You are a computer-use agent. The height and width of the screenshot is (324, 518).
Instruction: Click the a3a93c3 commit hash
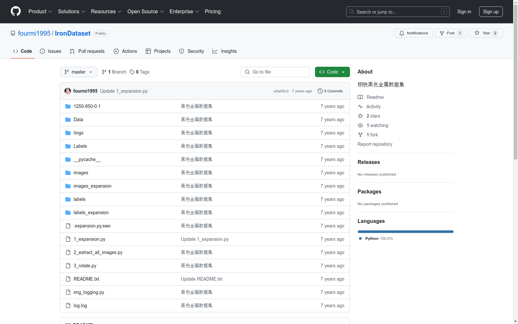click(x=281, y=91)
